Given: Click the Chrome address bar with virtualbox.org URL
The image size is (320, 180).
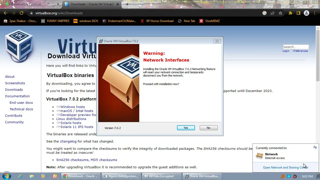Looking at the screenshot, I should [145, 13].
